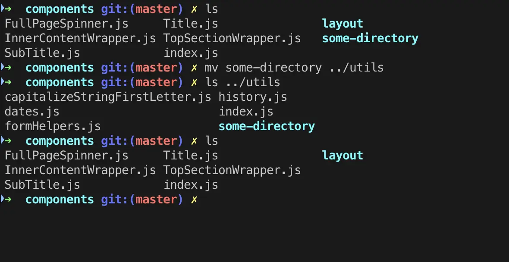Click yellow ✗ before 'ls ../utils'
This screenshot has height=262, width=509.
coord(194,83)
